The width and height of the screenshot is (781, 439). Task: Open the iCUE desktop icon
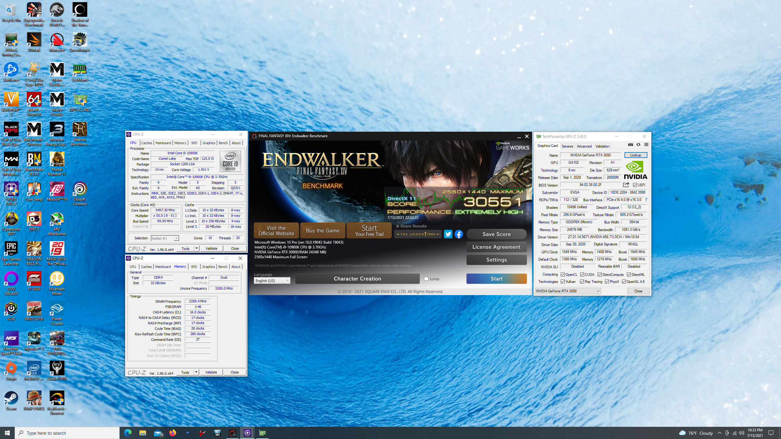(x=11, y=311)
